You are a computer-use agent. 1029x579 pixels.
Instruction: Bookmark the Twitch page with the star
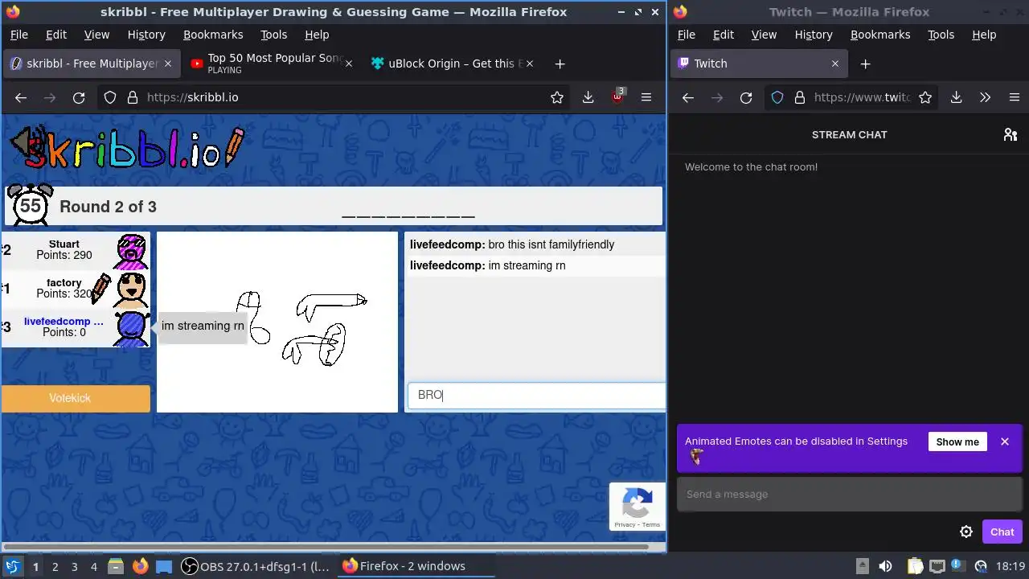pyautogui.click(x=925, y=97)
